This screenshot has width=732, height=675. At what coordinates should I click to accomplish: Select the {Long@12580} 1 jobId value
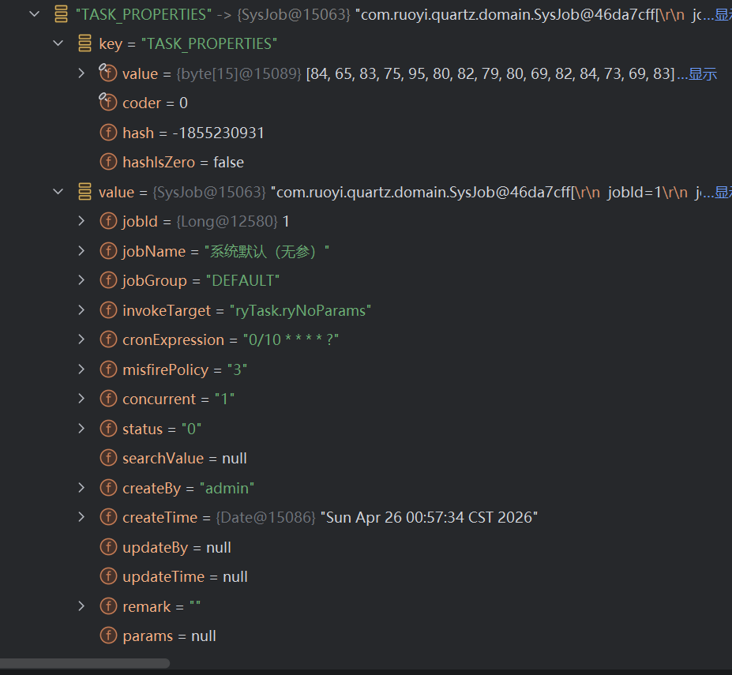233,221
